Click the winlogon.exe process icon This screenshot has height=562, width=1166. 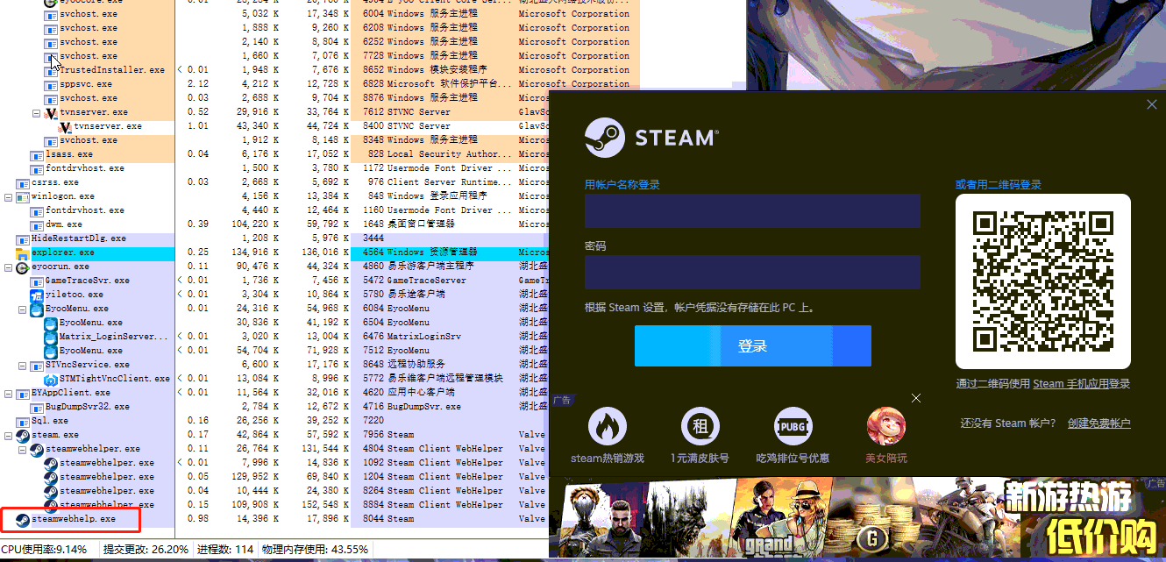pyautogui.click(x=23, y=196)
